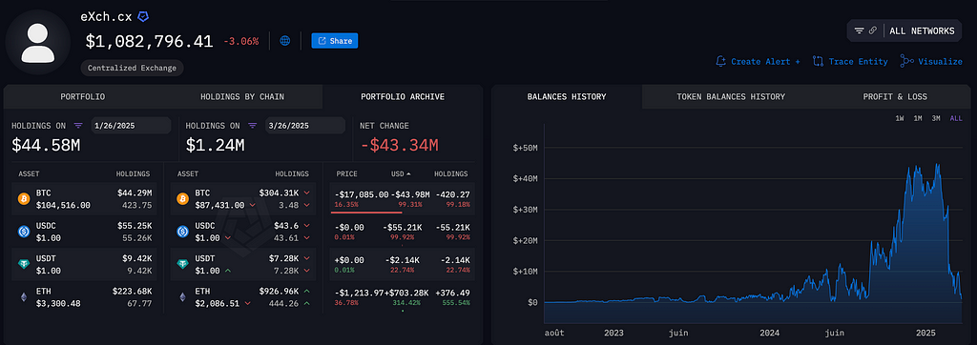
Task: Switch chart range to ALL
Action: [x=956, y=118]
